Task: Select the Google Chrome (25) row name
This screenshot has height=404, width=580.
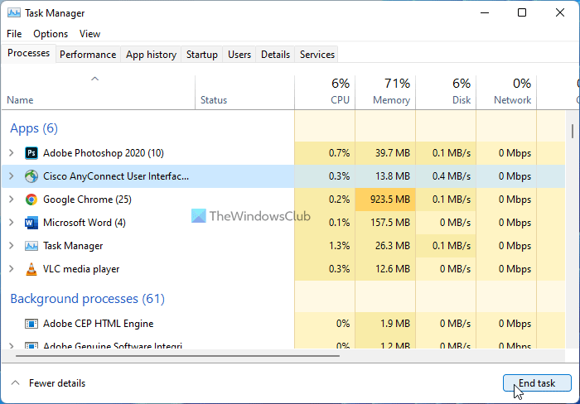Action: pos(87,200)
